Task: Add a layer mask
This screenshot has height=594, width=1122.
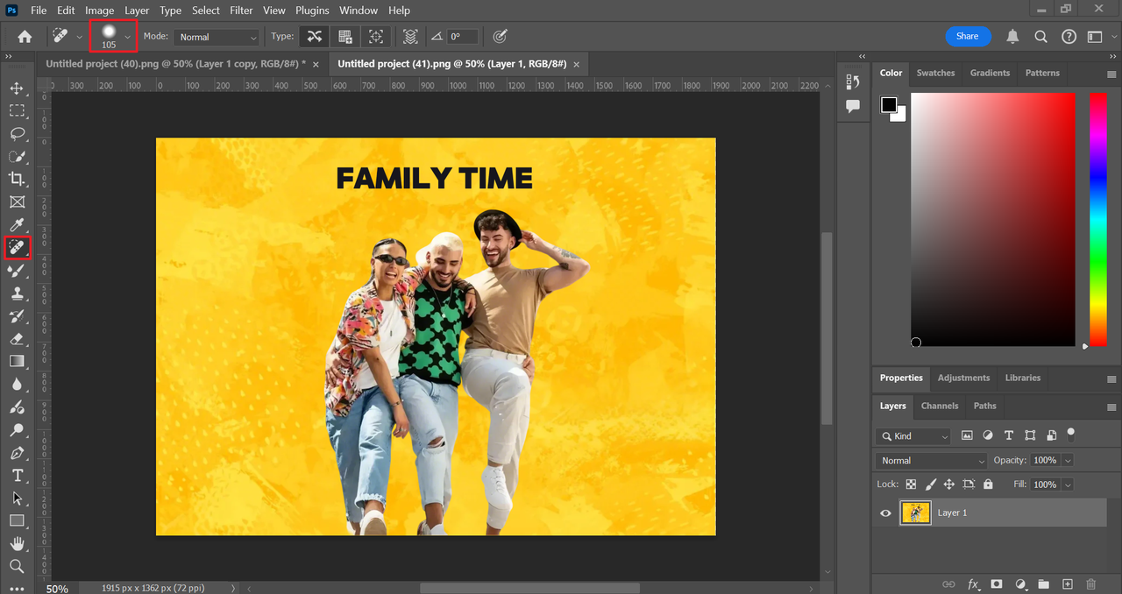Action: [x=997, y=584]
